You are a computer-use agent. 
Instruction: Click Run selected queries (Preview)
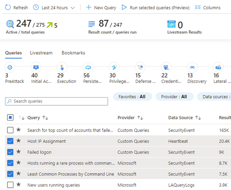tap(160, 7)
